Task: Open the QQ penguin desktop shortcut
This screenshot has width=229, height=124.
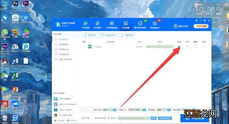Action: (x=5, y=62)
